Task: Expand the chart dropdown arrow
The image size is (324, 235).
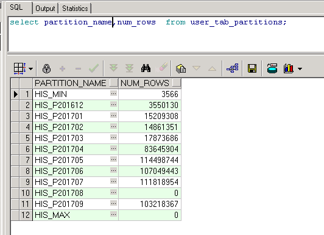Action: pos(300,68)
